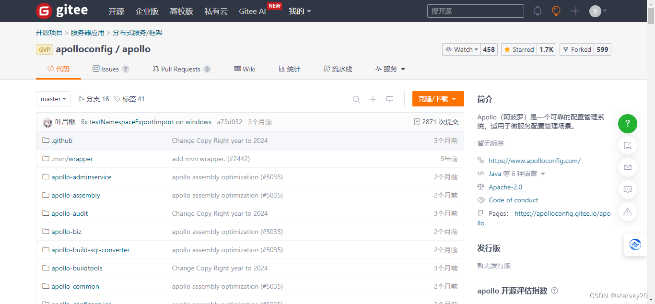Click the GVP badge
This screenshot has height=304, width=655.
coord(45,49)
